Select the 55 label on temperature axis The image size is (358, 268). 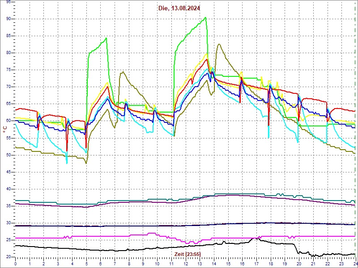[x=9, y=138]
